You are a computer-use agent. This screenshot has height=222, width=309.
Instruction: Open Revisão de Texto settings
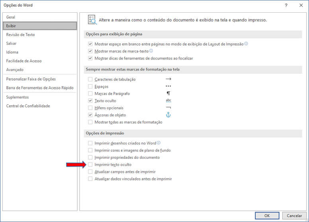click(40, 35)
